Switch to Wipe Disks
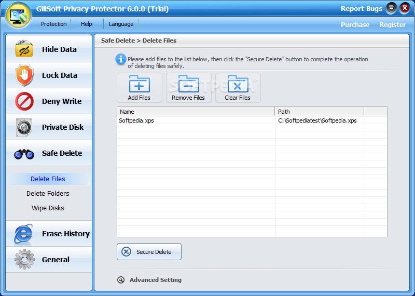 tap(48, 208)
